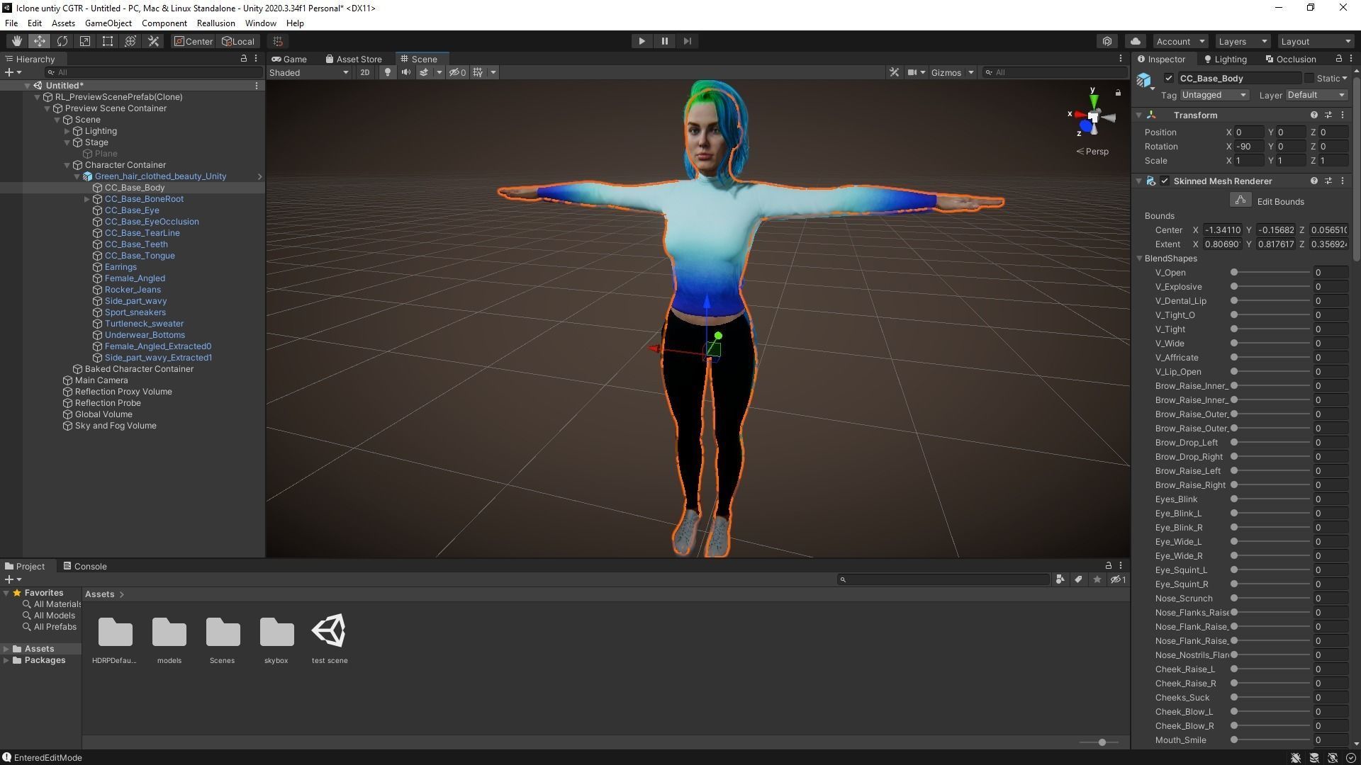Toggle CC_Base_Body active checkbox
Image resolution: width=1361 pixels, height=765 pixels.
1168,79
